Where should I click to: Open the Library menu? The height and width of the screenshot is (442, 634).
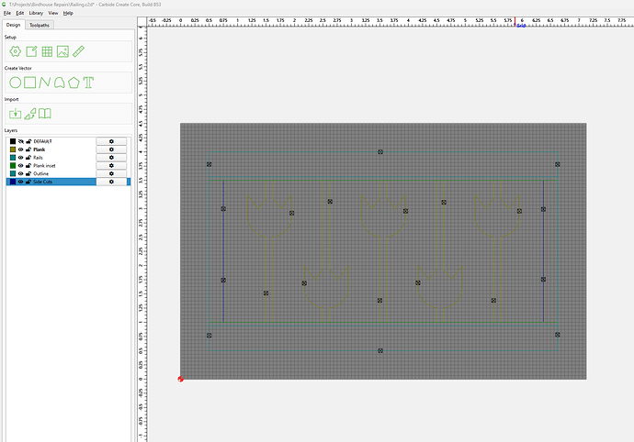pyautogui.click(x=36, y=13)
